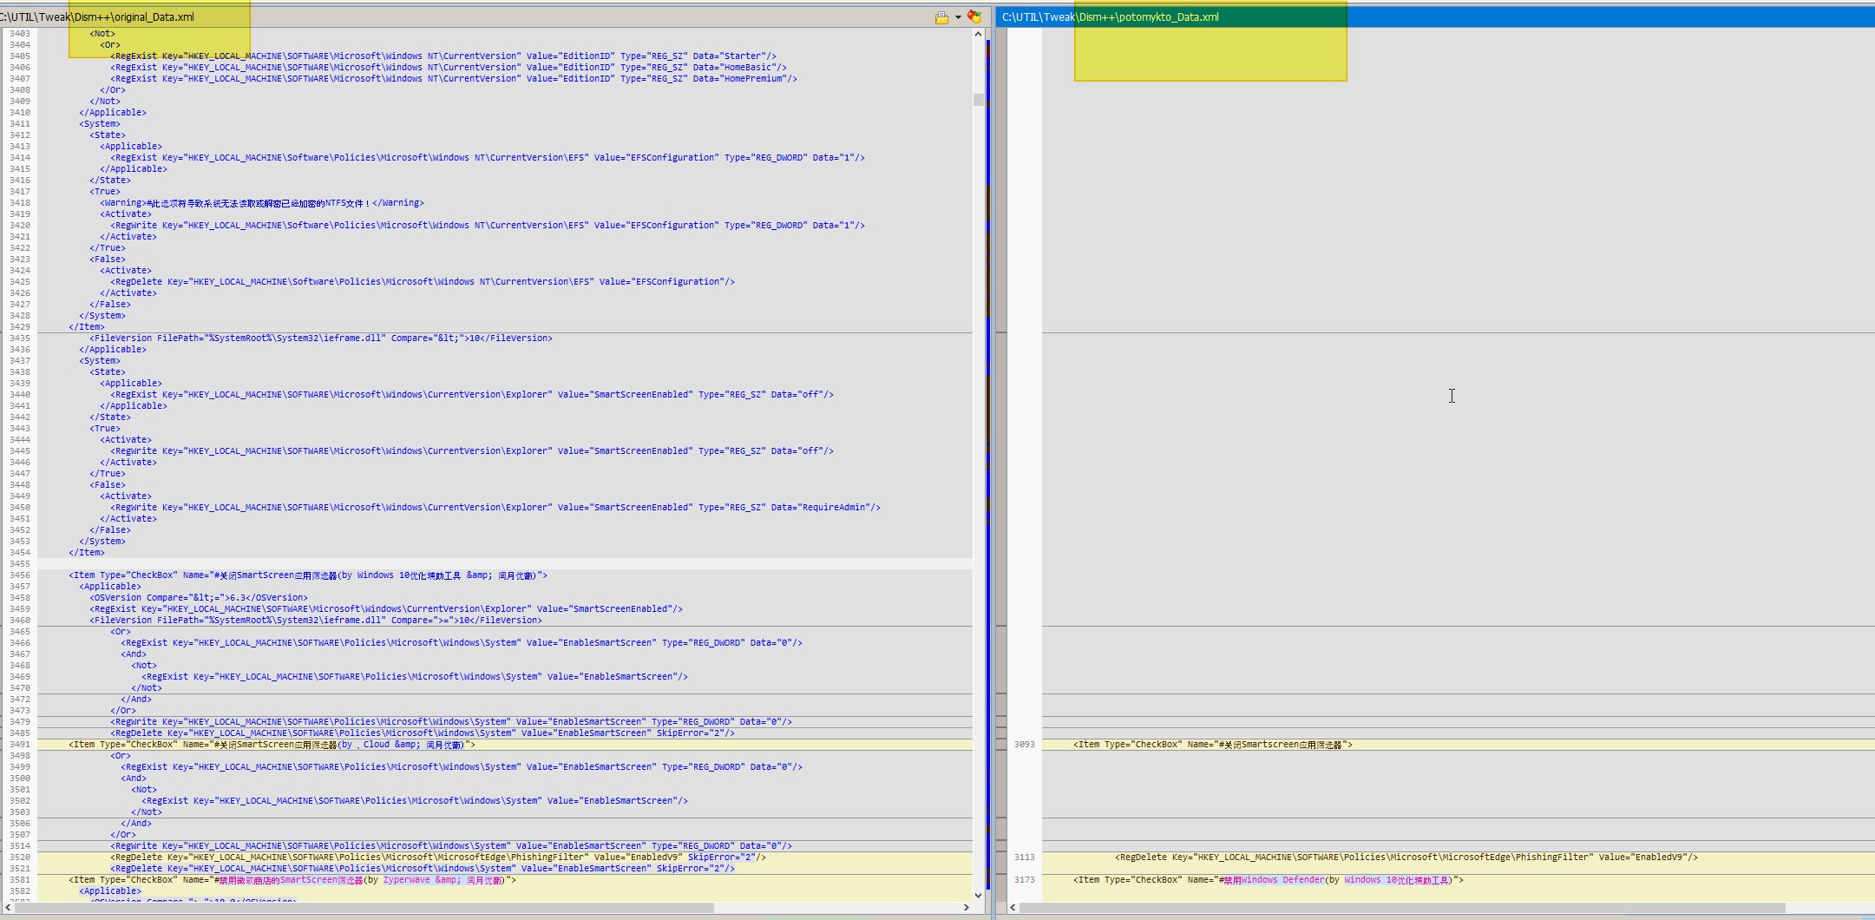This screenshot has width=1875, height=920.
Task: Open the file history dropdown arrow
Action: [958, 17]
